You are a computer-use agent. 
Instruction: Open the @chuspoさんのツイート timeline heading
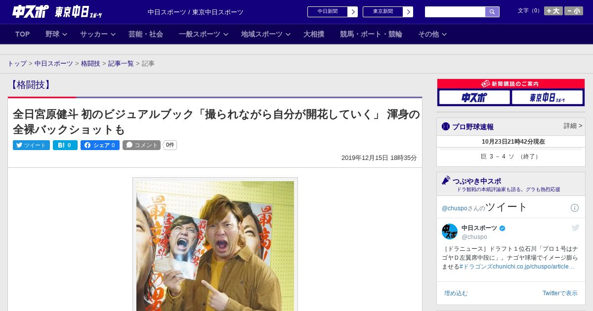pyautogui.click(x=484, y=207)
